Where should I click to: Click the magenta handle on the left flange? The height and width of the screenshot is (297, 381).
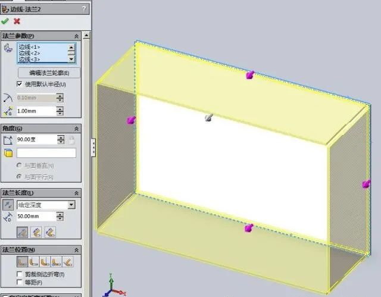[131, 120]
